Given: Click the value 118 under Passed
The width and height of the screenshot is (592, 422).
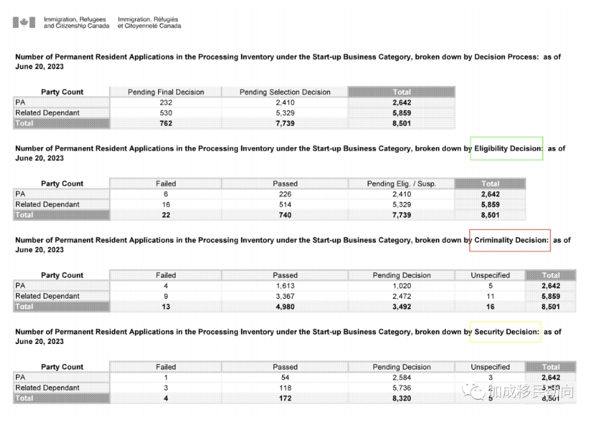Looking at the screenshot, I should tap(285, 388).
